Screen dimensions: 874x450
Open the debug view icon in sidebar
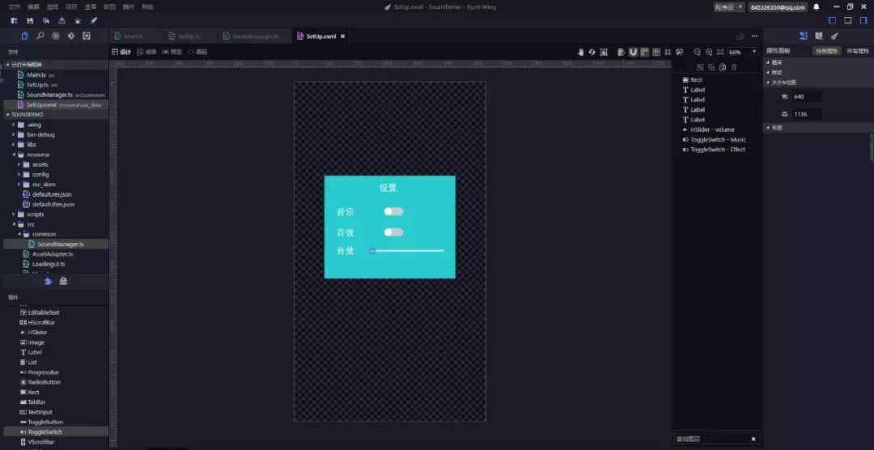(x=56, y=36)
